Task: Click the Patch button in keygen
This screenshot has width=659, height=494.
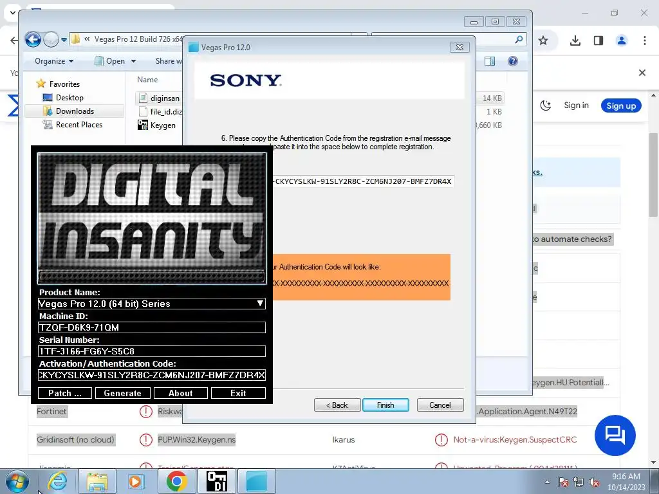Action: (x=65, y=393)
